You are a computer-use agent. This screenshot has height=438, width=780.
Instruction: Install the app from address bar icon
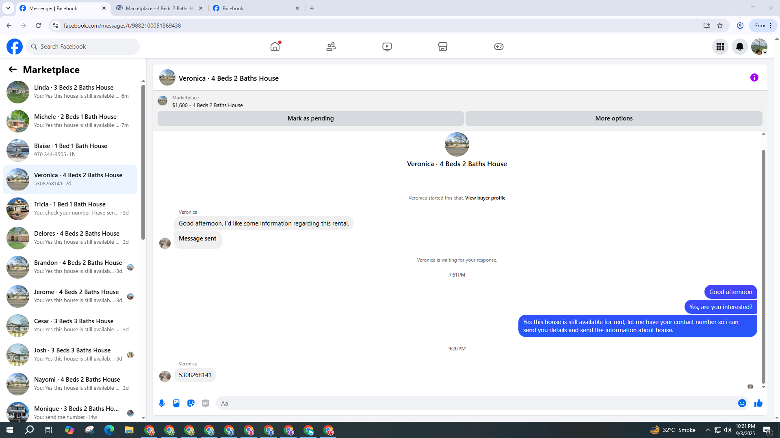[707, 26]
